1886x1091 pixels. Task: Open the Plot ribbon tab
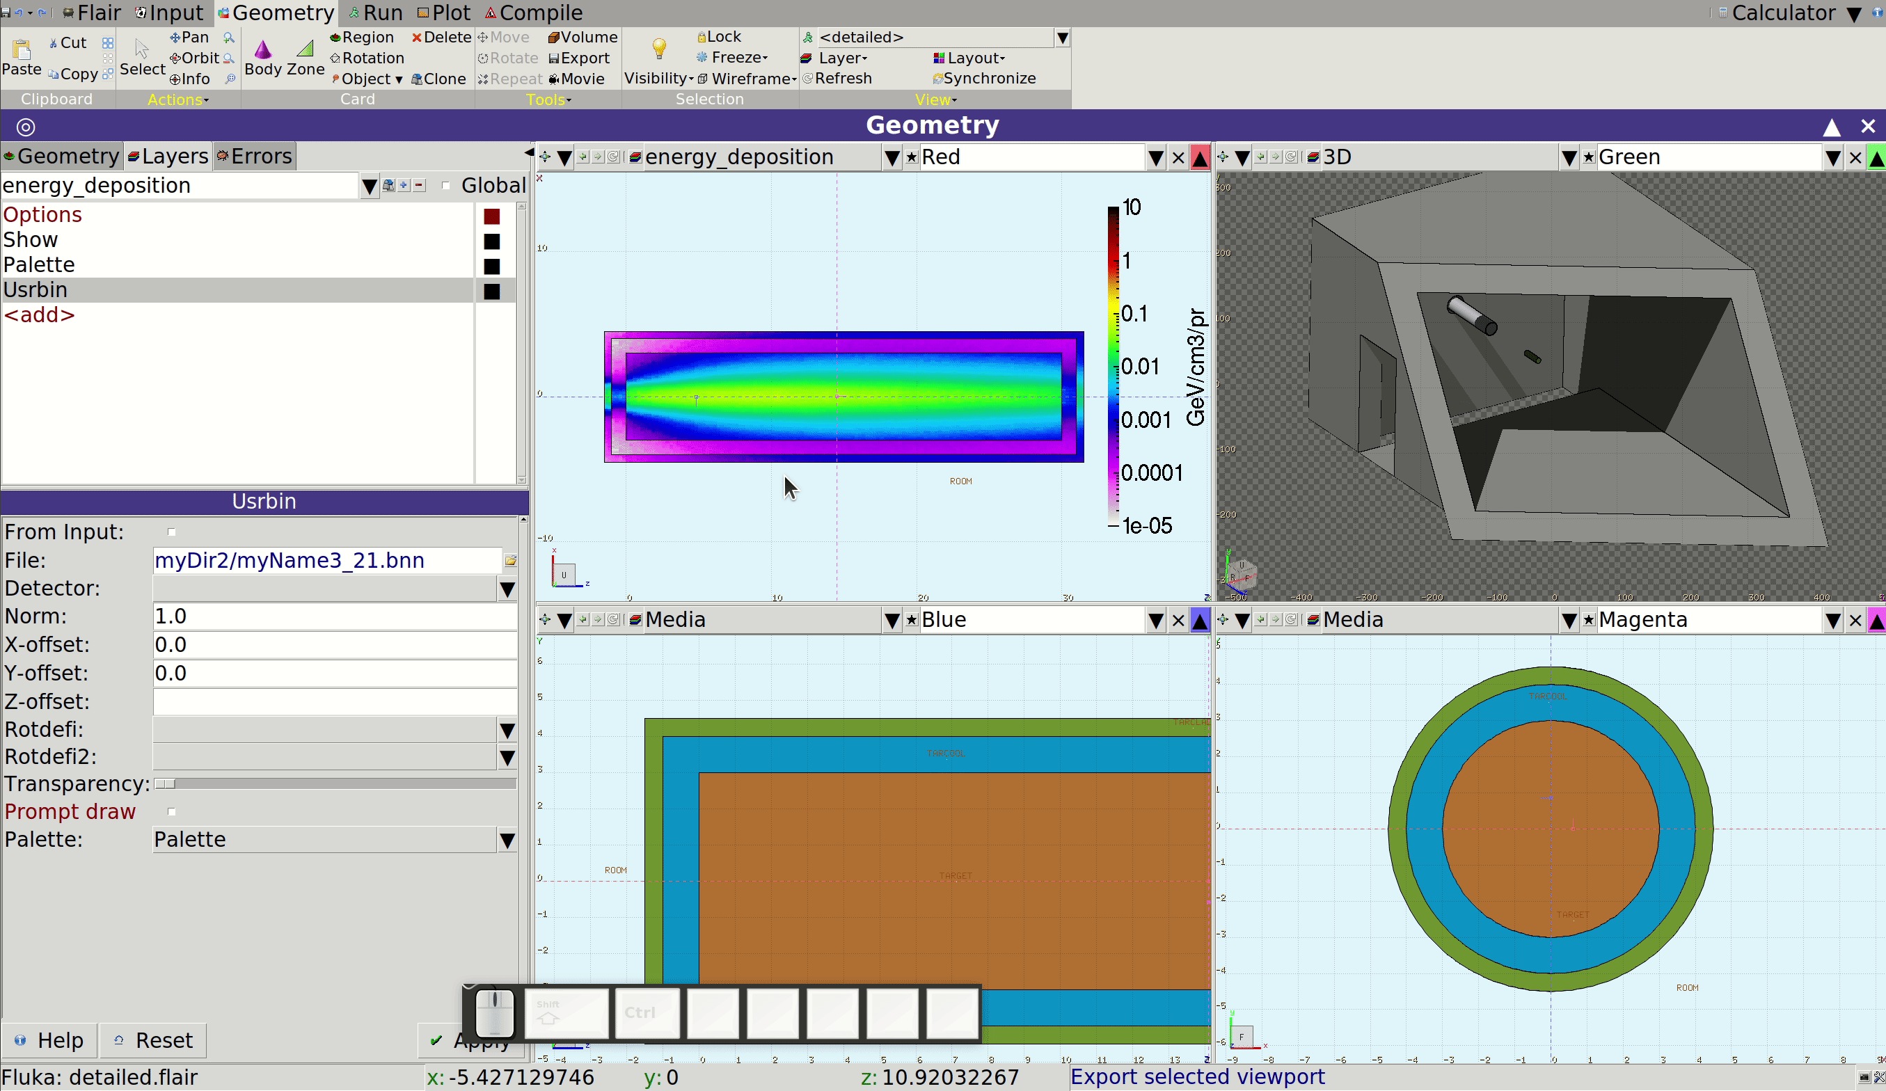pos(444,13)
